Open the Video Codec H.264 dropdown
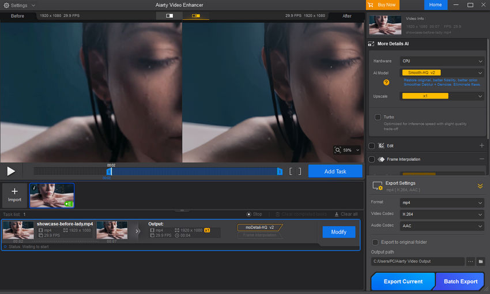The image size is (490, 294). (x=442, y=214)
